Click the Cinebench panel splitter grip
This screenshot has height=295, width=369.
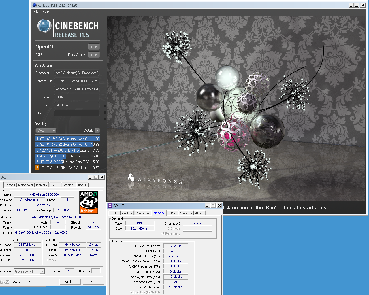(105, 114)
